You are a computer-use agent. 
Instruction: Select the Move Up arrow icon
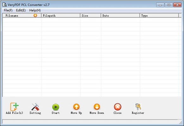(x=77, y=107)
